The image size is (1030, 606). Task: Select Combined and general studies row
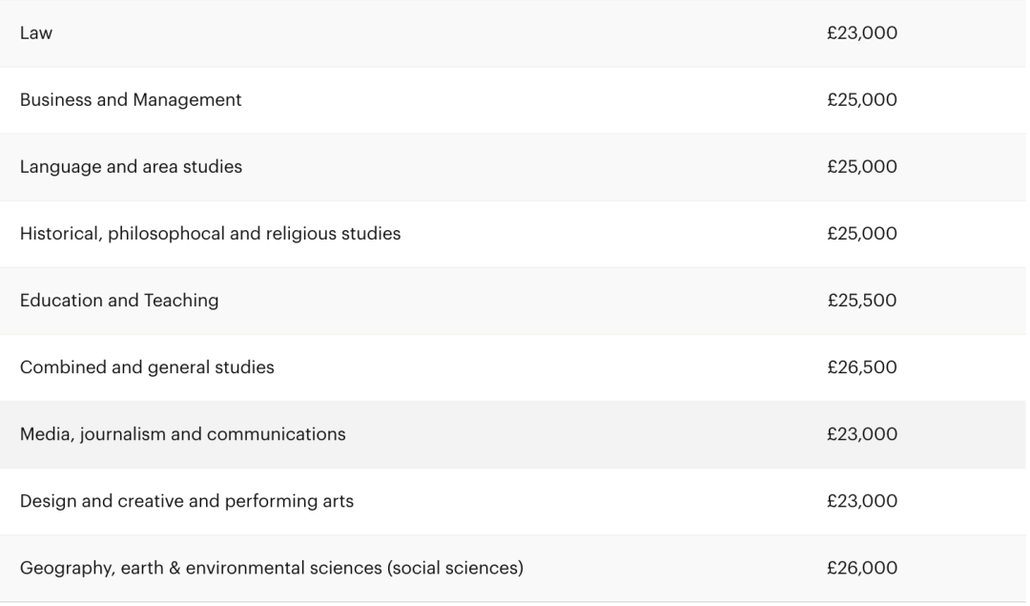[147, 367]
